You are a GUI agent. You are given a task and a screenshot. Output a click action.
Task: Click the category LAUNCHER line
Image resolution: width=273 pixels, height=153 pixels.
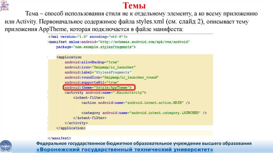144,113
